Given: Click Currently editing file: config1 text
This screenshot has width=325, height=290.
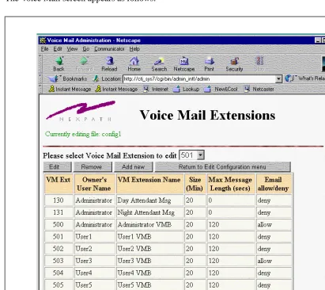Looking at the screenshot, I should pos(83,134).
